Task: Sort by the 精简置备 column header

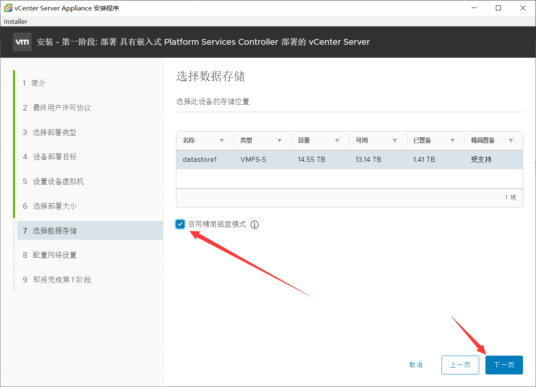Action: (x=483, y=141)
